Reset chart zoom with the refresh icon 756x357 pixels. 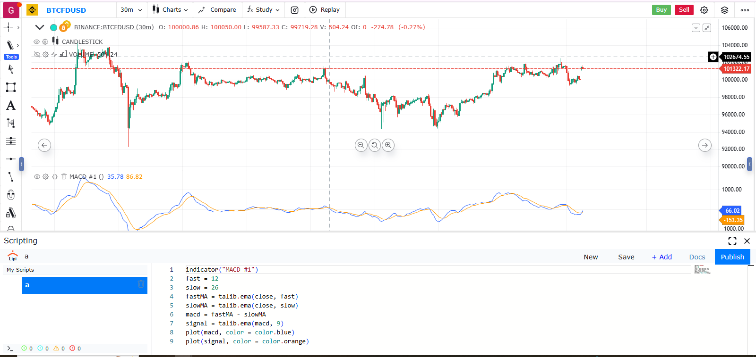click(x=374, y=145)
